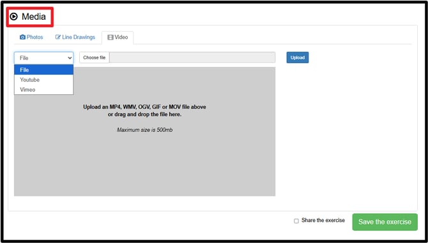Click the pencil icon on Line Drawings tab
This screenshot has width=428, height=243.
58,37
